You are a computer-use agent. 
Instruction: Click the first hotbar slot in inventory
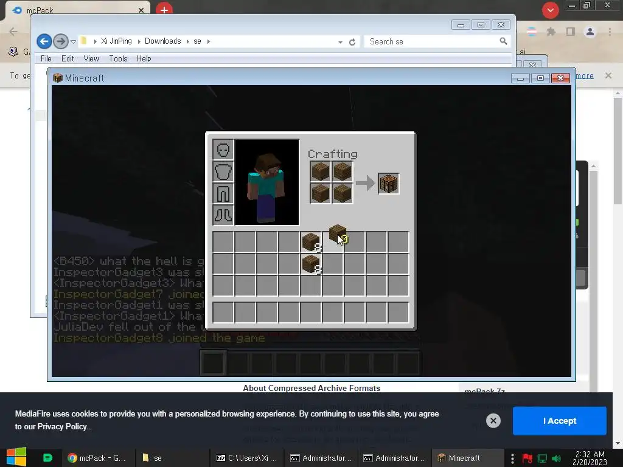[223, 313]
